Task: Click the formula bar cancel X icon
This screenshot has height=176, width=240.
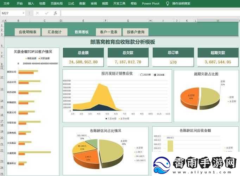Action: tap(37, 13)
